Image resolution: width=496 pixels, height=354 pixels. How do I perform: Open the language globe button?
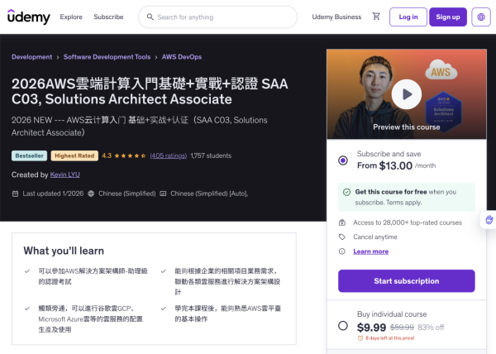481,17
